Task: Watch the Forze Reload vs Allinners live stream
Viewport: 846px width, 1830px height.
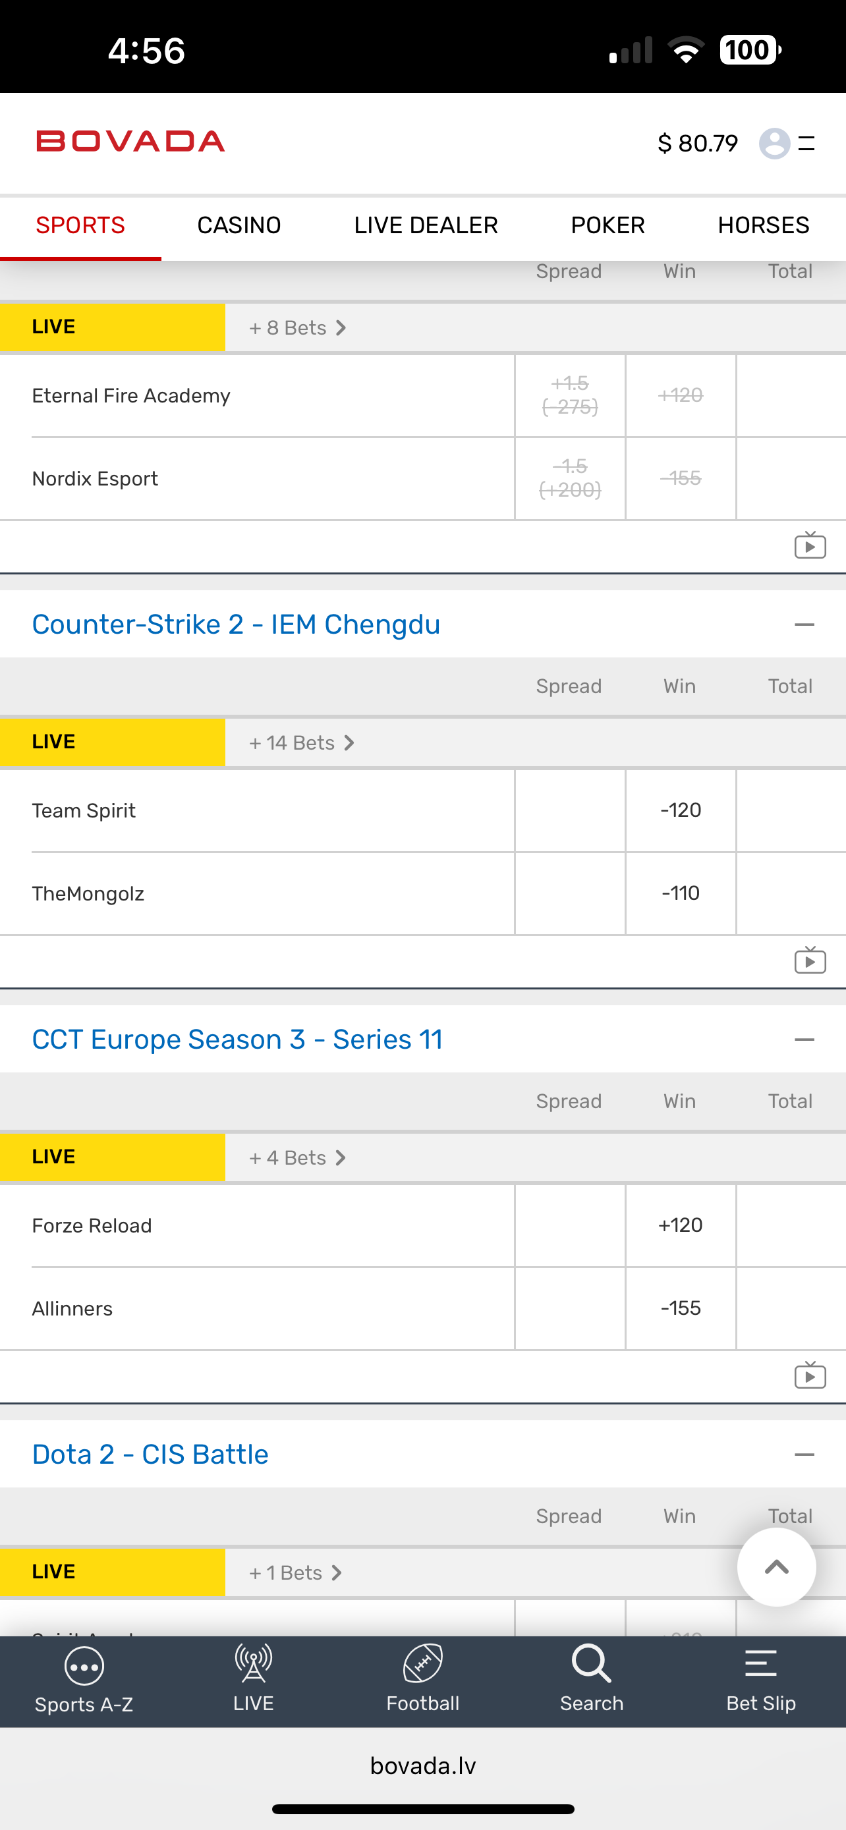Action: [810, 1375]
